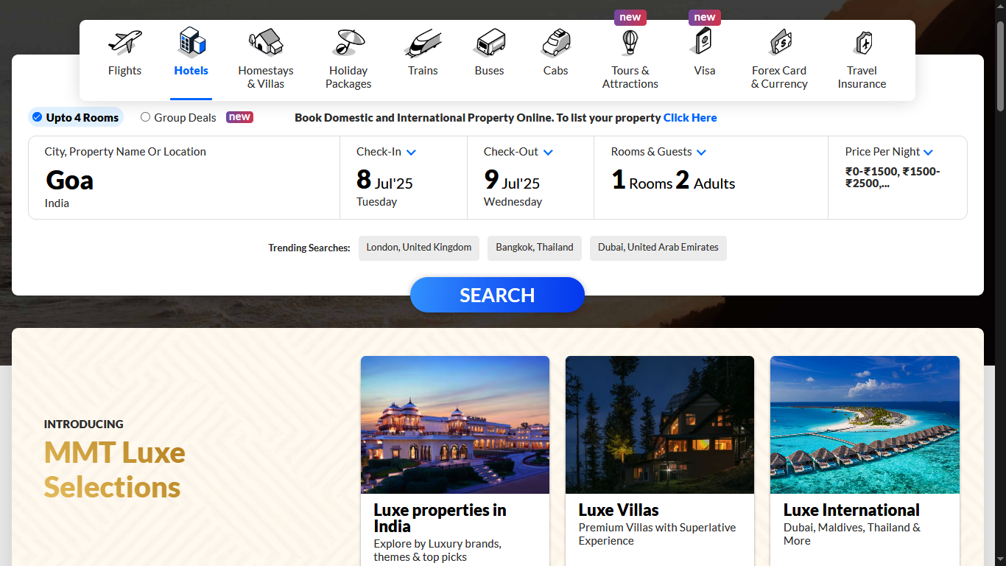Click the Luxe Villas heading
Viewport: 1006px width, 566px height.
[x=619, y=510]
